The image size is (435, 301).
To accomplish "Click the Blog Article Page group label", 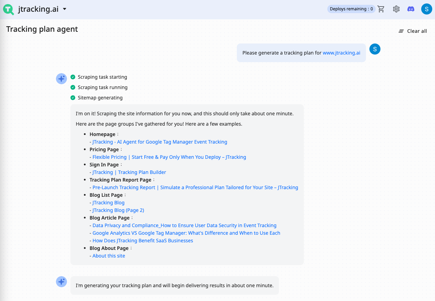I will coord(110,218).
